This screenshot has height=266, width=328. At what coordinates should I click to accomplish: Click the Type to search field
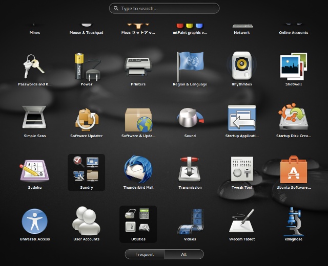(x=164, y=9)
